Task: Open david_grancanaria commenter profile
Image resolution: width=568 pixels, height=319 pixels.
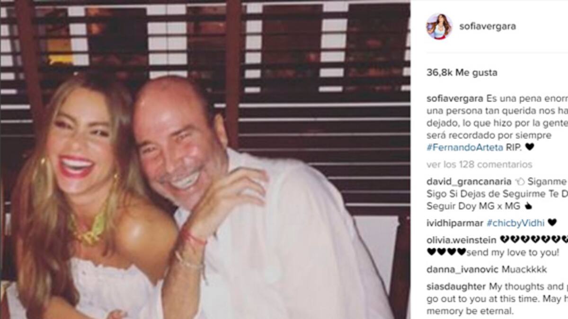Action: [469, 181]
